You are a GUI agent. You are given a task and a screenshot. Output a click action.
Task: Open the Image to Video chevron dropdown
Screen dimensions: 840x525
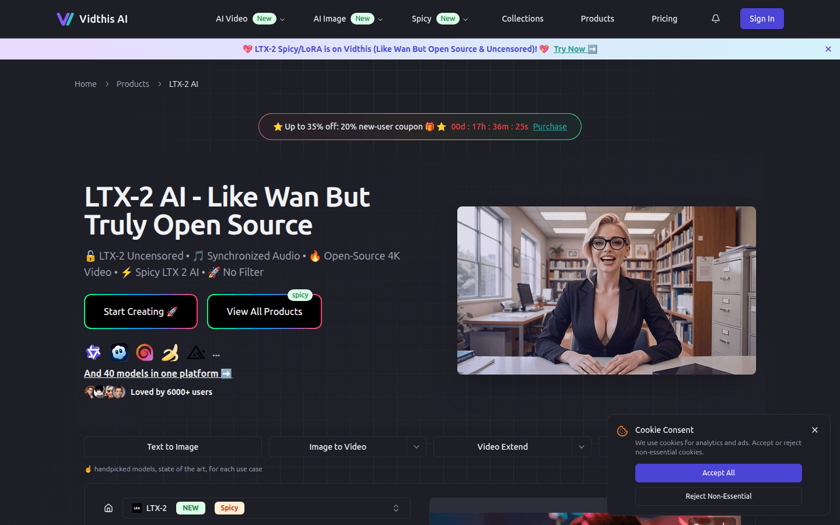[x=416, y=447]
